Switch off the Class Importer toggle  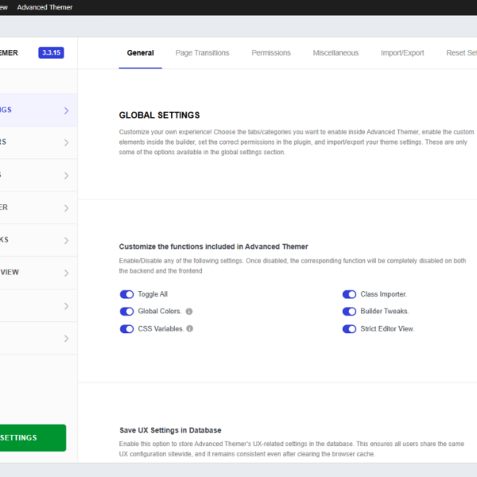pos(349,294)
